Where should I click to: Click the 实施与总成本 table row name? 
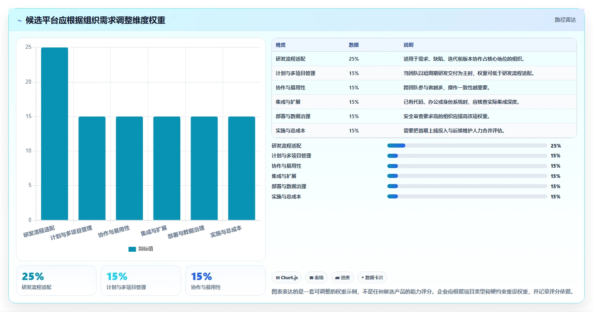point(291,131)
